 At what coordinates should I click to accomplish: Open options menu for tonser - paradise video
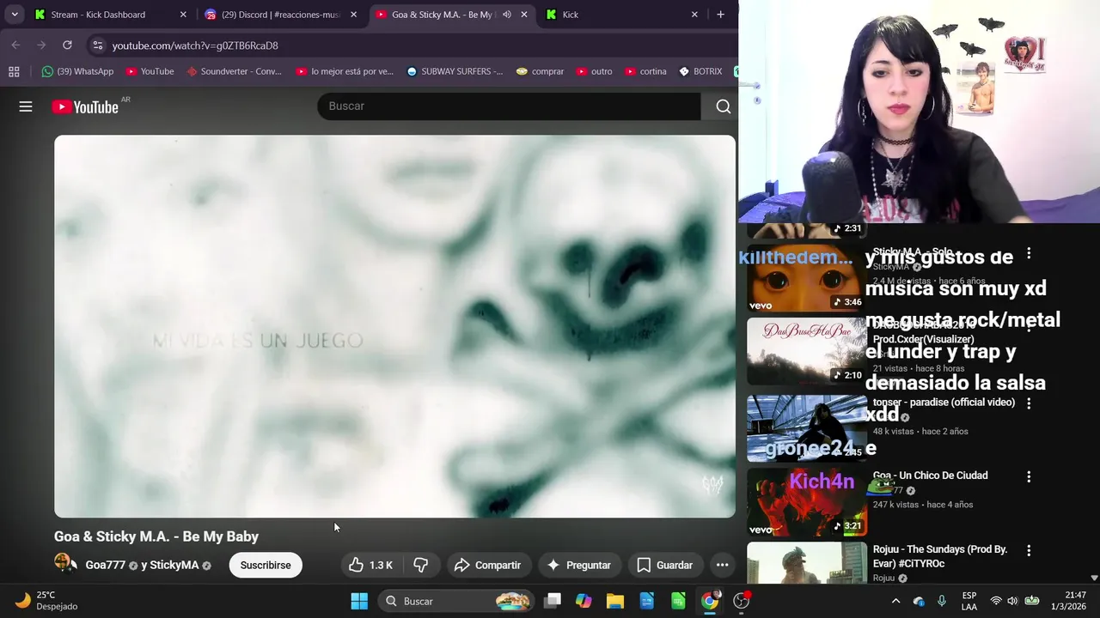[1029, 403]
